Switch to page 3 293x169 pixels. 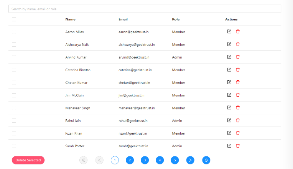click(145, 160)
